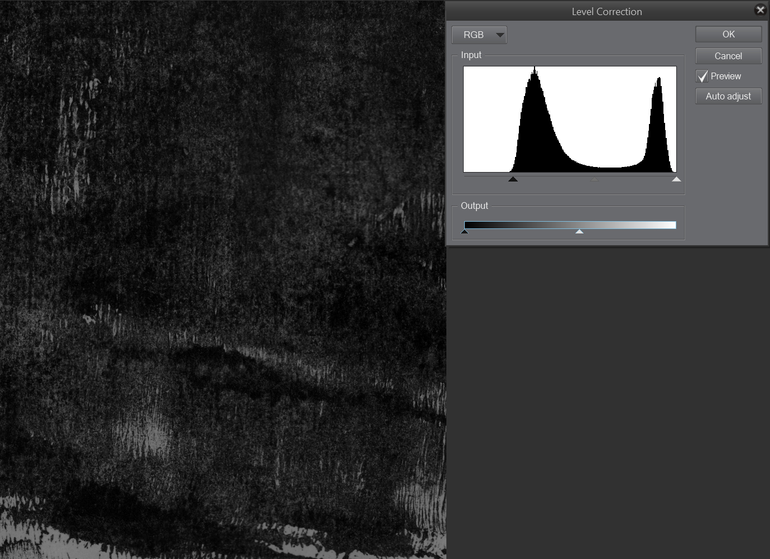Click the output black point marker
Image resolution: width=770 pixels, height=559 pixels.
point(465,231)
